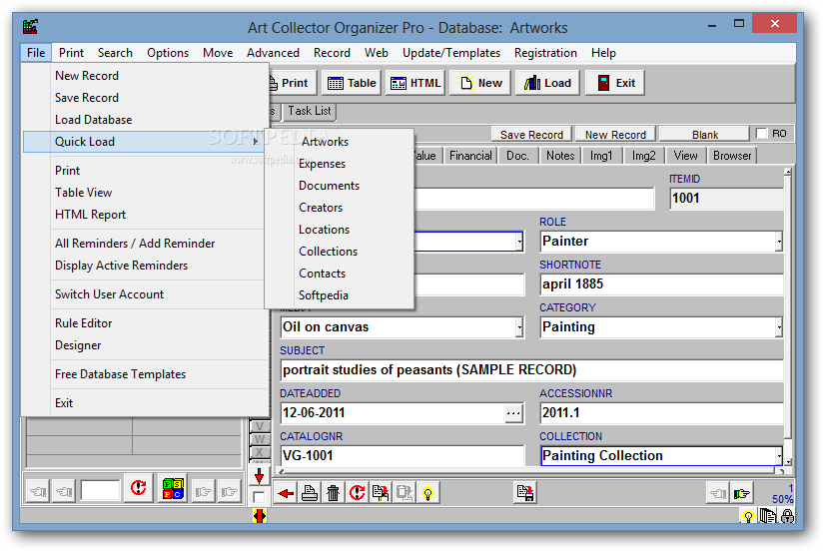The height and width of the screenshot is (551, 824).
Task: Click the lightbulb icon in the bottom record toolbar
Action: point(427,493)
